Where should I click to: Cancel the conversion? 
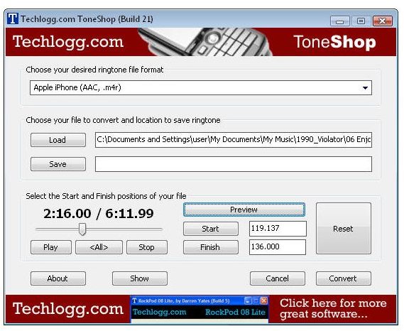click(x=278, y=278)
